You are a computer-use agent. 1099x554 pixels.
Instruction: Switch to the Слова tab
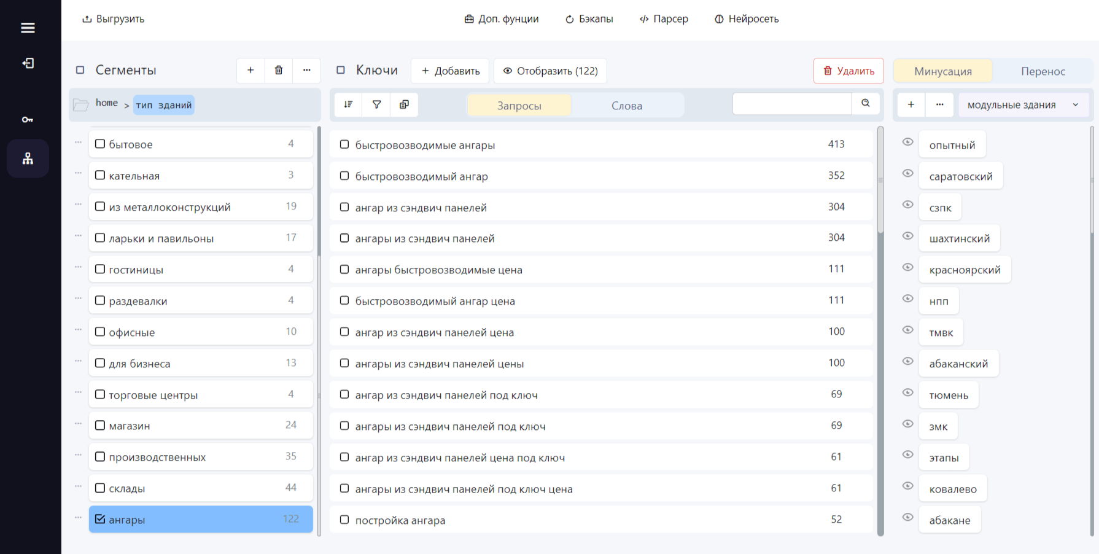627,106
